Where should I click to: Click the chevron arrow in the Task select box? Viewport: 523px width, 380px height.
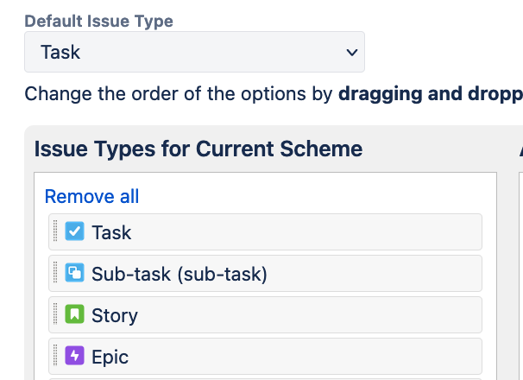click(351, 52)
